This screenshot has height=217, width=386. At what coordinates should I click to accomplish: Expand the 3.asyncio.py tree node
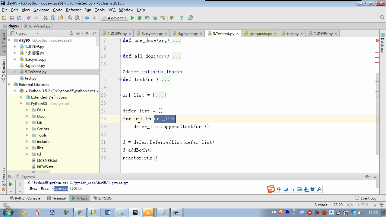tap(15, 59)
